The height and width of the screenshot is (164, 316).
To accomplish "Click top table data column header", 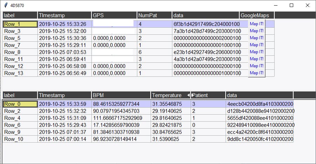I will tap(206, 15).
